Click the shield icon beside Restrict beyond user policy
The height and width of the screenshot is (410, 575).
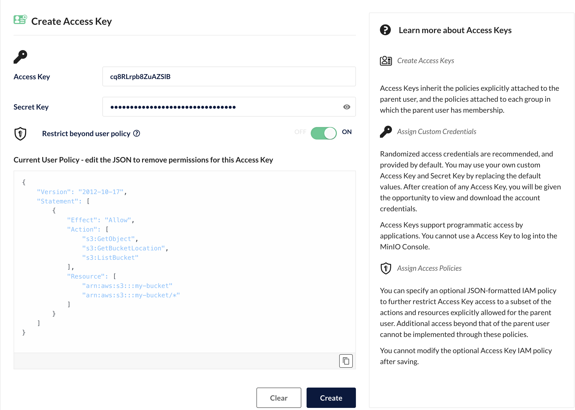pos(20,134)
